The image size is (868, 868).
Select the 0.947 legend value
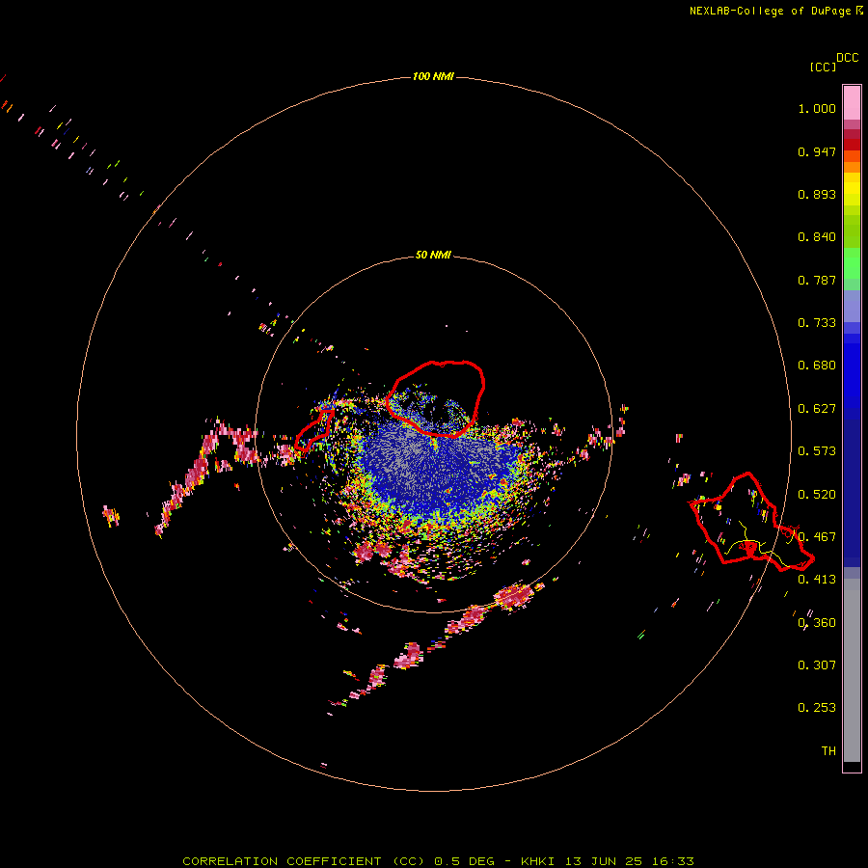click(x=817, y=152)
